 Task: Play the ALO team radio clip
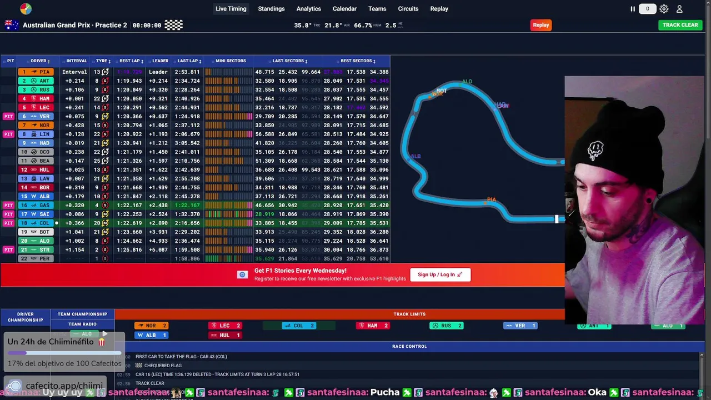coord(104,334)
